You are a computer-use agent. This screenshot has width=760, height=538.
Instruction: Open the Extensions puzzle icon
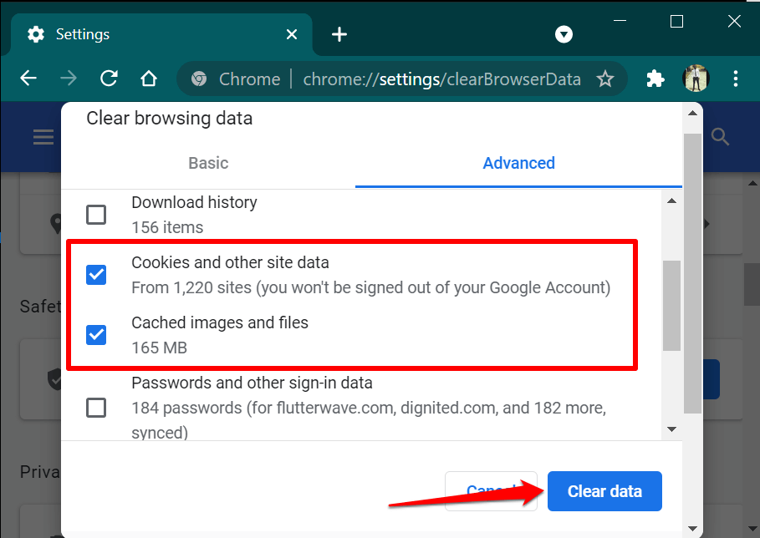[x=655, y=79]
